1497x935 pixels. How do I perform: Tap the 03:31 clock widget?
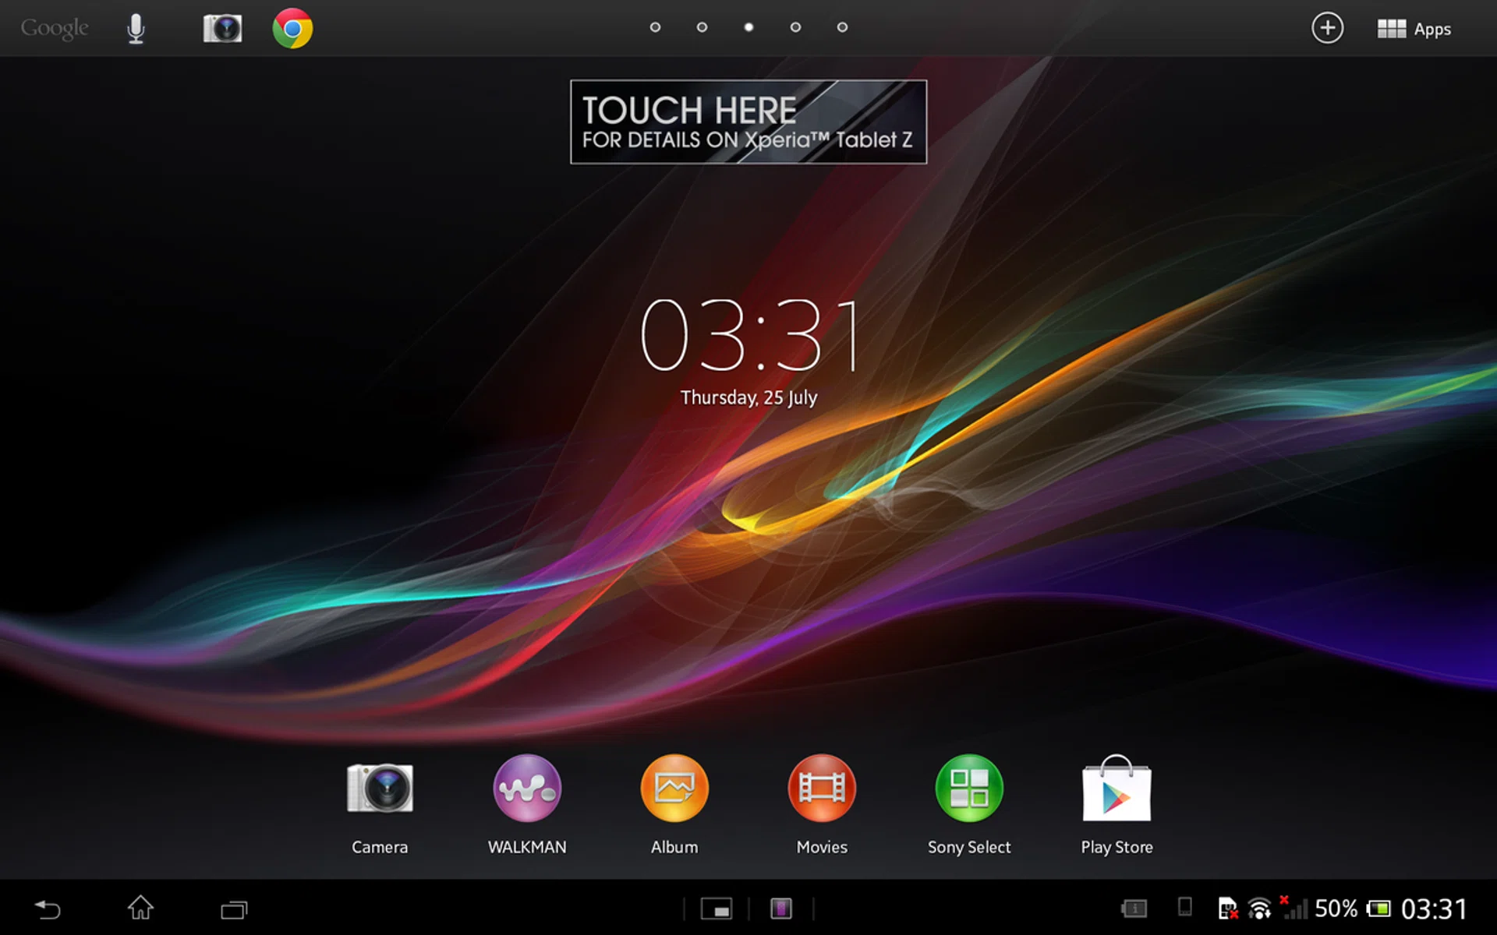(748, 337)
